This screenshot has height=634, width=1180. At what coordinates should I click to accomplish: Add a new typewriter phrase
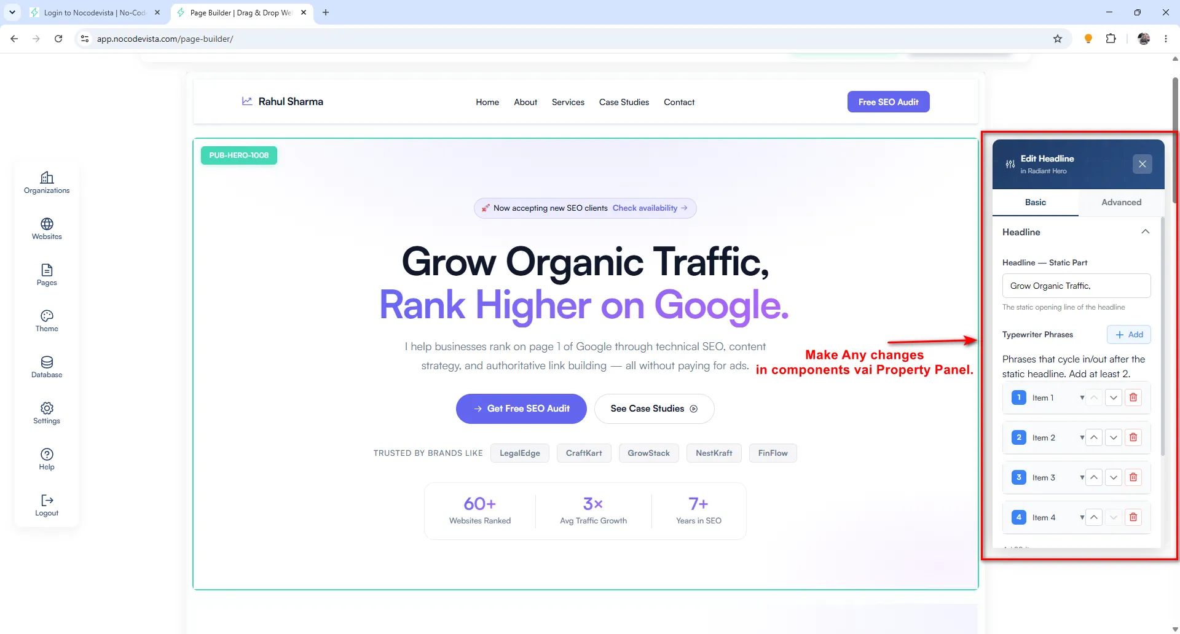pos(1129,335)
